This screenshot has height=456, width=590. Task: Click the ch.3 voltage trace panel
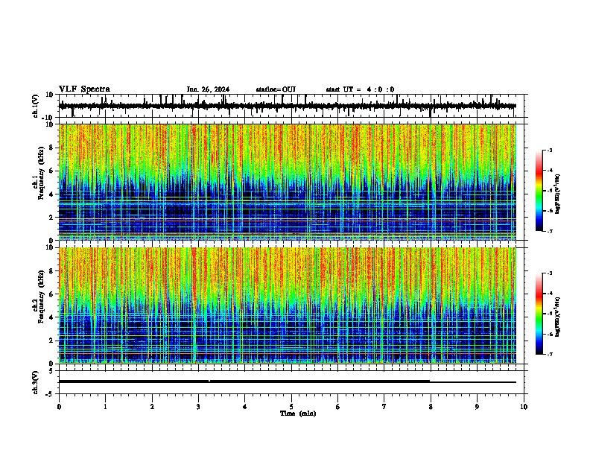(x=293, y=382)
